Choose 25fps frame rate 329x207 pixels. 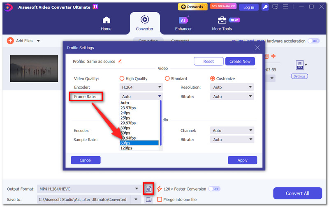(x=139, y=118)
